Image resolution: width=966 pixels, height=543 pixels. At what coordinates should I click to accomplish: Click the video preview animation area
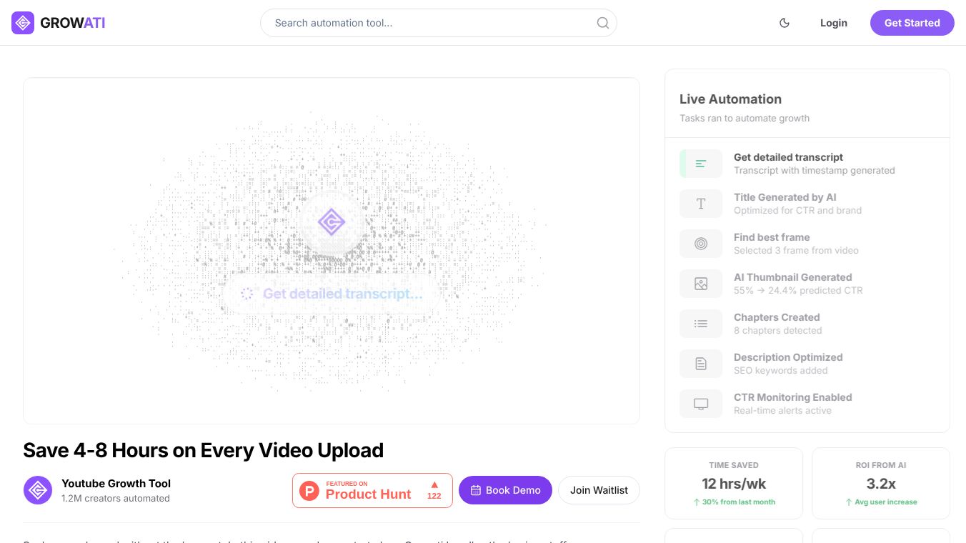click(332, 251)
